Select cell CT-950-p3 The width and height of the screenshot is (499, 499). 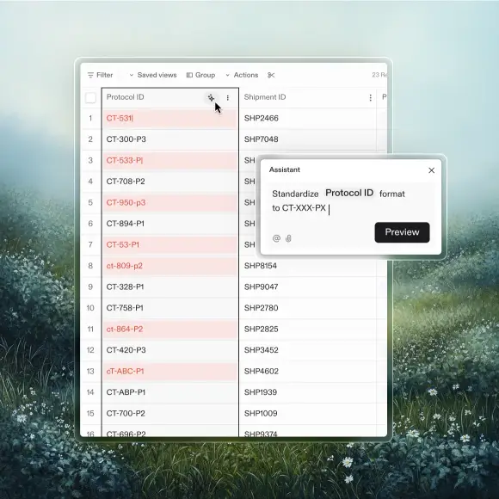click(170, 203)
